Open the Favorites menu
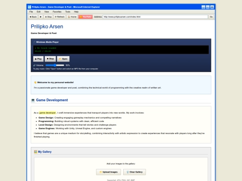The height and width of the screenshot is (181, 242). [57, 12]
